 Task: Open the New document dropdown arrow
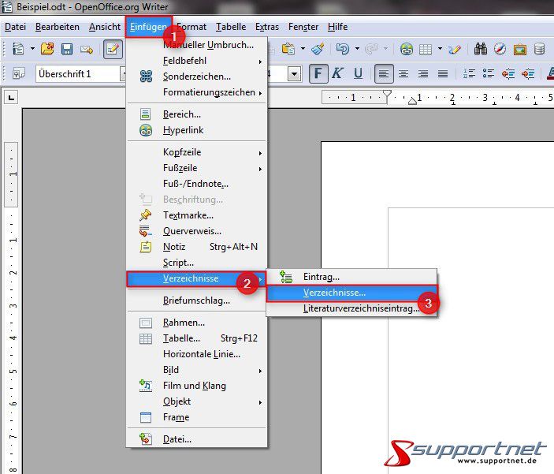click(x=32, y=48)
